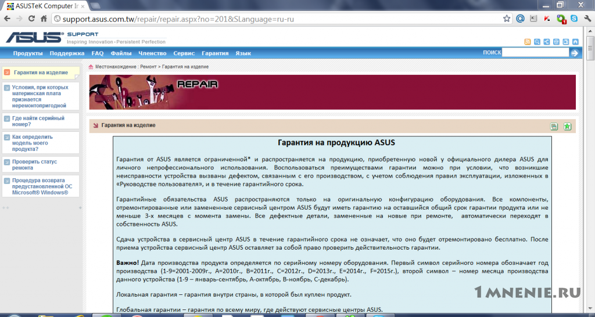
Task: Submit the search with the arrow button
Action: [575, 53]
